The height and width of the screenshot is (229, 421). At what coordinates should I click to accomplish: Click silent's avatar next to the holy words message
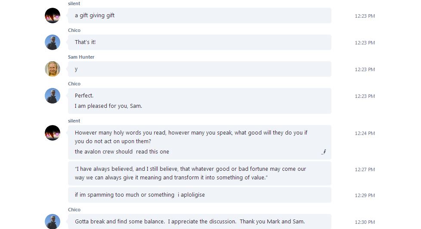[53, 133]
